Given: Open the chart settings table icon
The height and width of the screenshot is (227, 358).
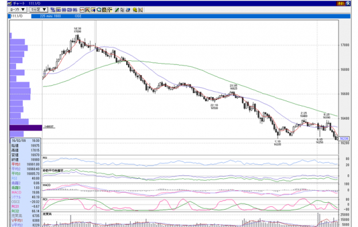Looking at the screenshot, I should click(x=110, y=10).
